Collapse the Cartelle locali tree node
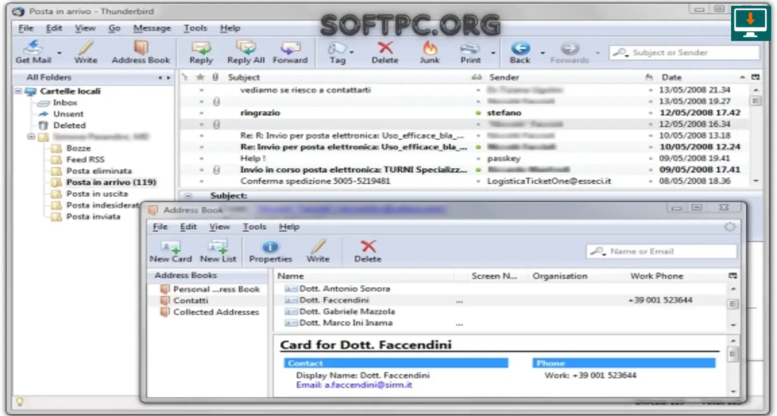This screenshot has height=416, width=777. click(x=18, y=91)
